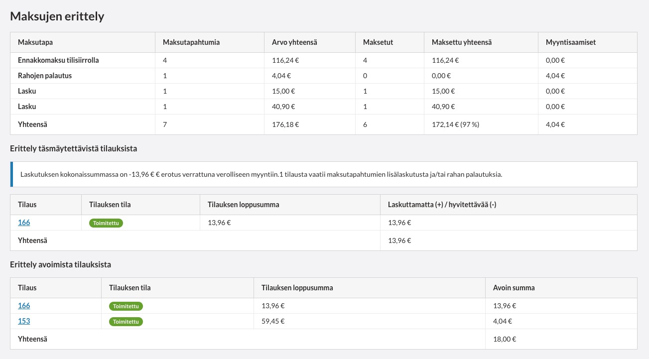Select Rahojen palautus row label
Screen dimensions: 649x359
(45, 76)
